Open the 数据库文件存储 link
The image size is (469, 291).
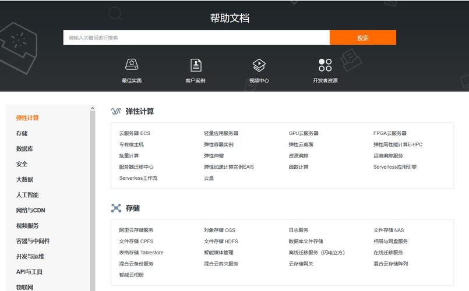[306, 242]
